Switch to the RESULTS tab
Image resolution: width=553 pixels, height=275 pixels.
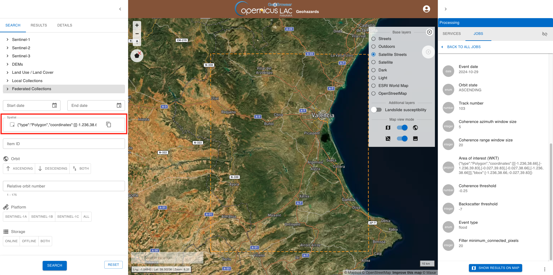click(39, 25)
